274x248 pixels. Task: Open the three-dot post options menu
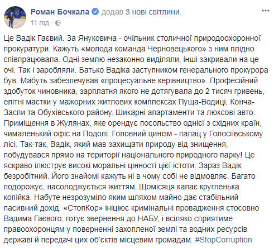point(266,11)
